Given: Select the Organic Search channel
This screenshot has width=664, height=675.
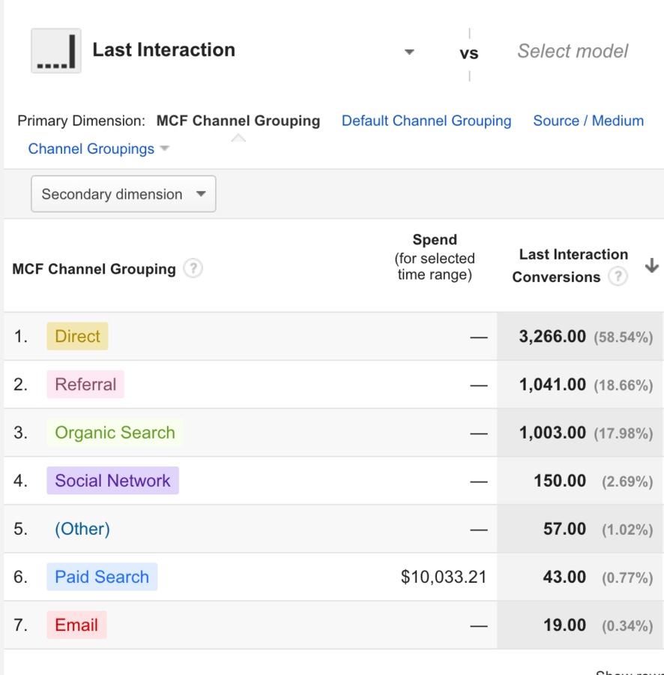Looking at the screenshot, I should (x=115, y=433).
